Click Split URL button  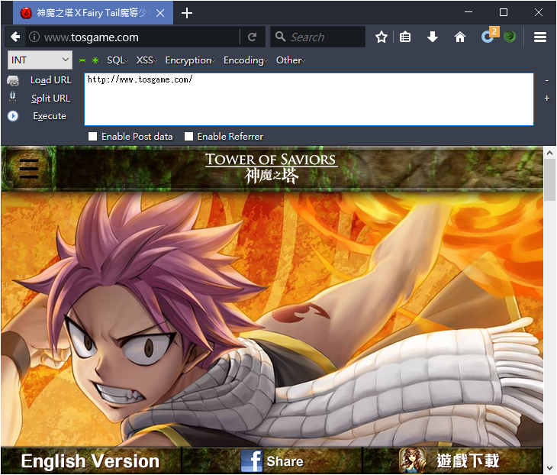click(51, 98)
